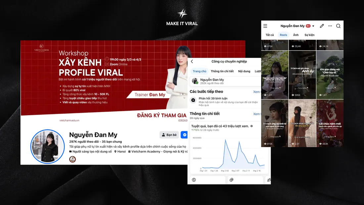Open the small mutual friend avatar under the bio
The height and width of the screenshot is (205, 364).
[x=72, y=159]
